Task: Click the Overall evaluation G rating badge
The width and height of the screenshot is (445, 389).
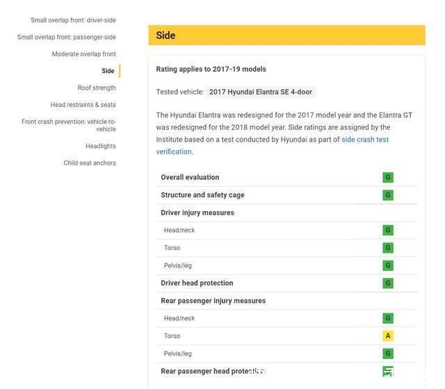Action: pyautogui.click(x=388, y=177)
